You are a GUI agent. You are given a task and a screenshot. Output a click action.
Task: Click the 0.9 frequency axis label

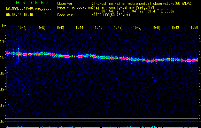2,74
